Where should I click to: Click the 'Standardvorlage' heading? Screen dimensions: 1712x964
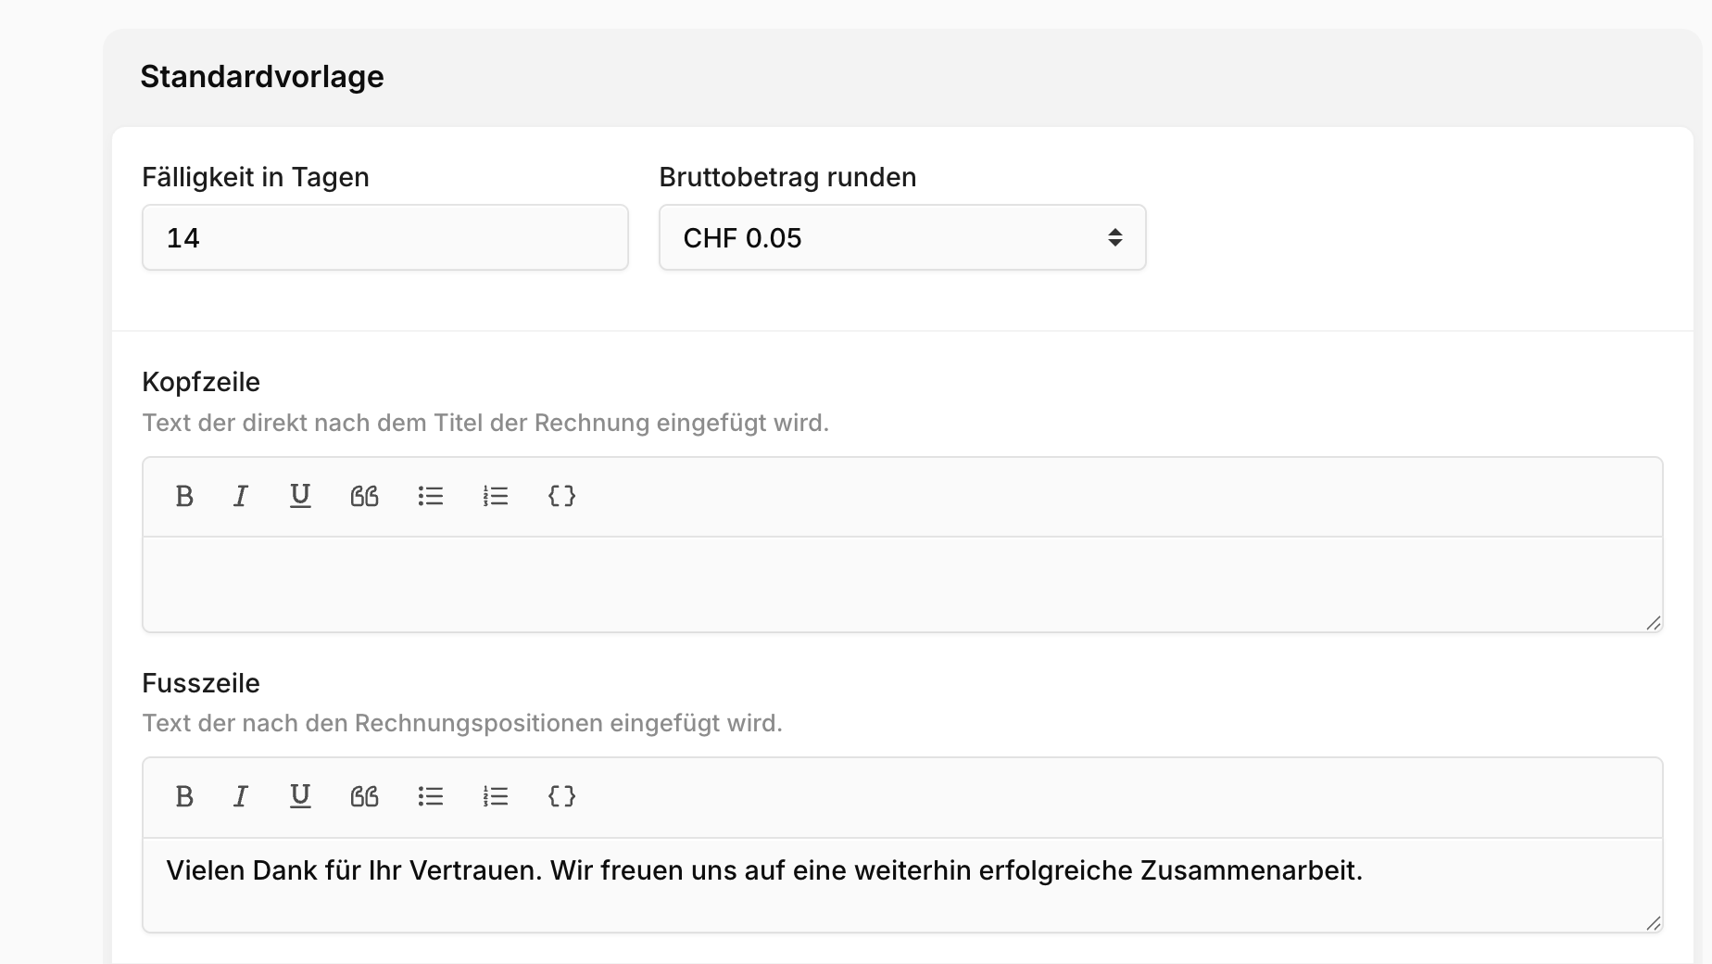pos(262,76)
